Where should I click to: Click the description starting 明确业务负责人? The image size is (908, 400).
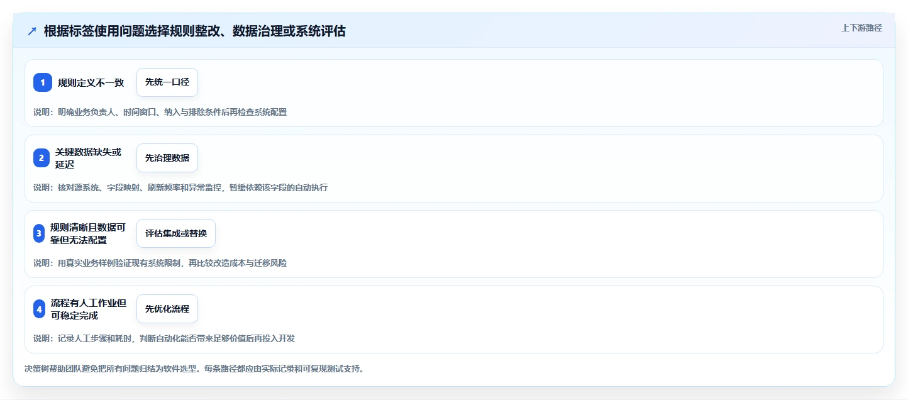tap(160, 112)
